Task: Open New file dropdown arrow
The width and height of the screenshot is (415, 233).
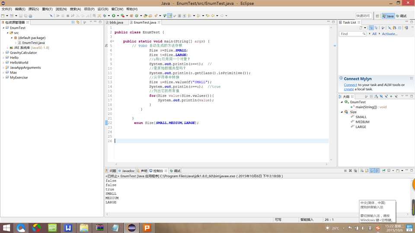Action: (7, 16)
